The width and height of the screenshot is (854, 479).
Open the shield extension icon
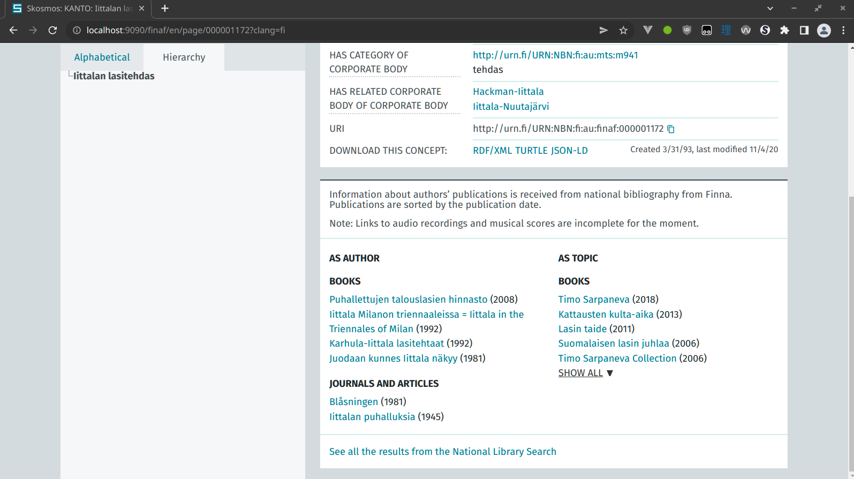point(687,30)
